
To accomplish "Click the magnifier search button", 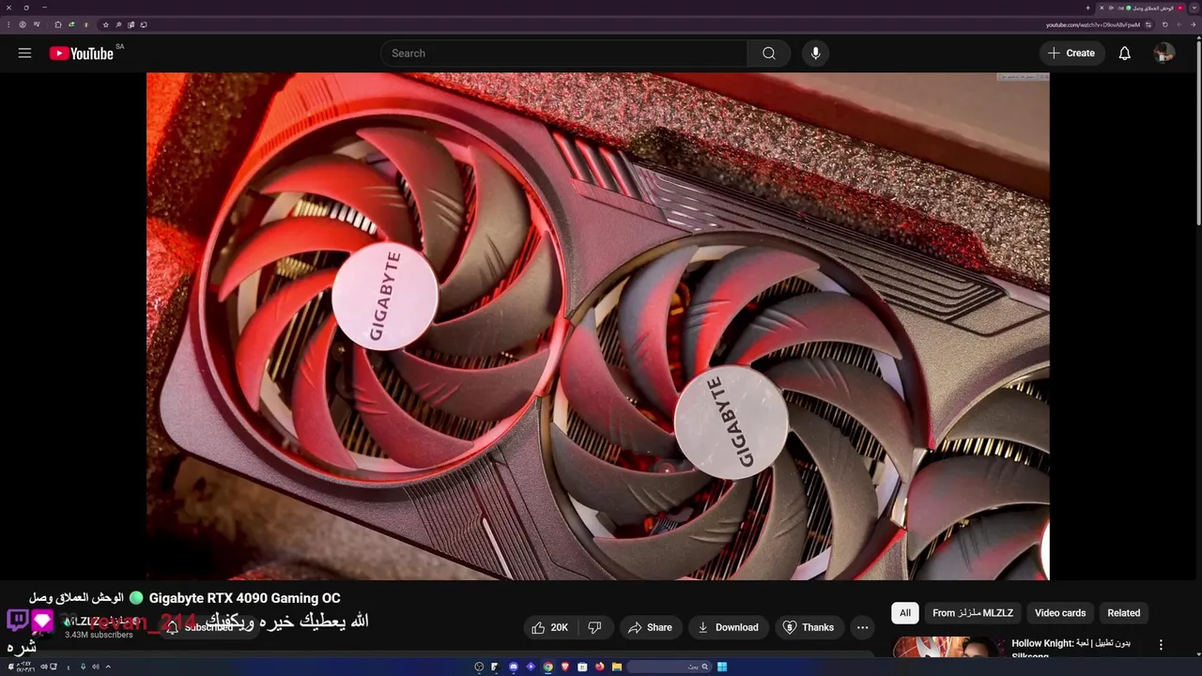I will pyautogui.click(x=769, y=54).
